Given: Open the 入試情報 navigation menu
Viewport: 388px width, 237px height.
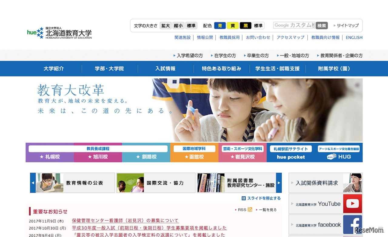Looking at the screenshot, I should tap(165, 68).
